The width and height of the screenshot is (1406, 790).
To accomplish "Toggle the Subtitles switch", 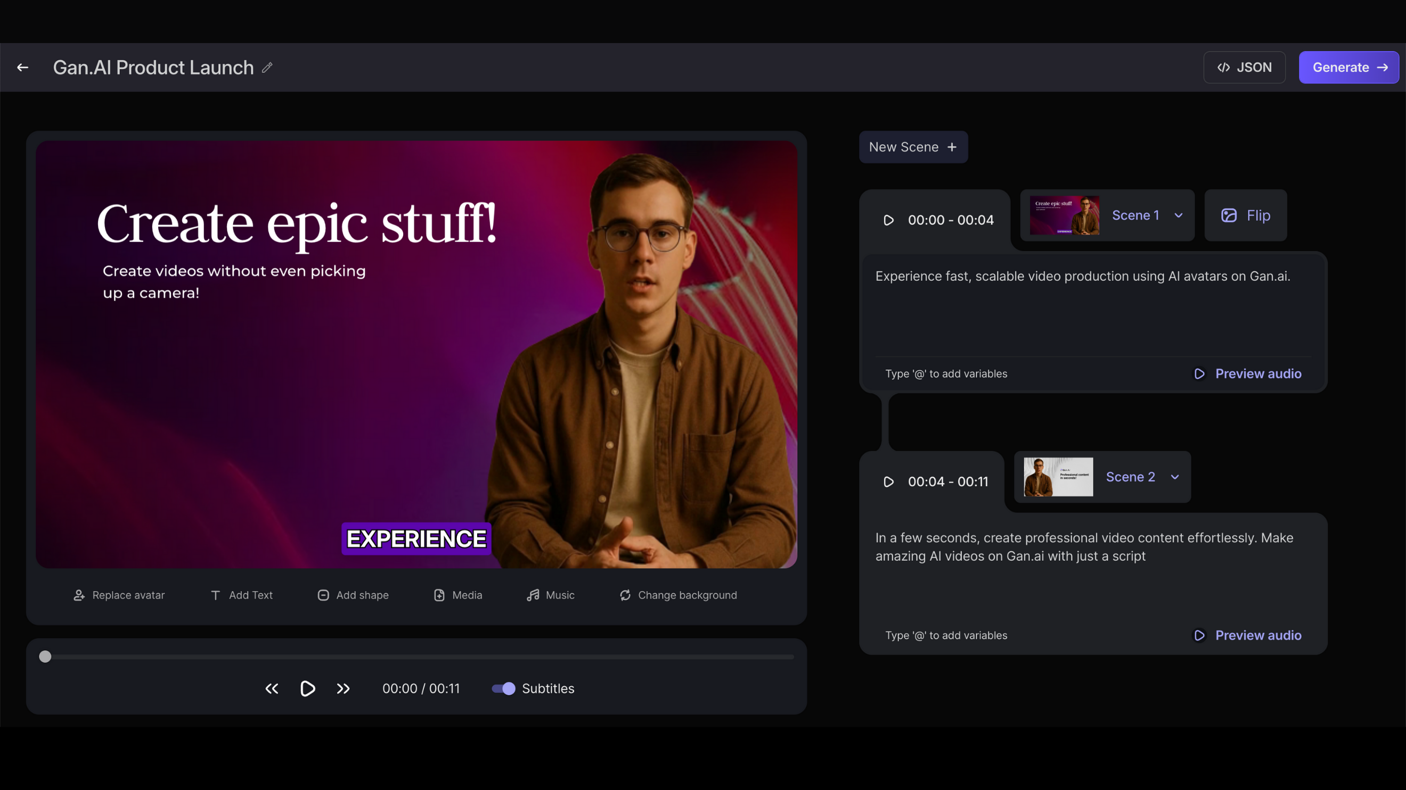I will click(x=503, y=688).
